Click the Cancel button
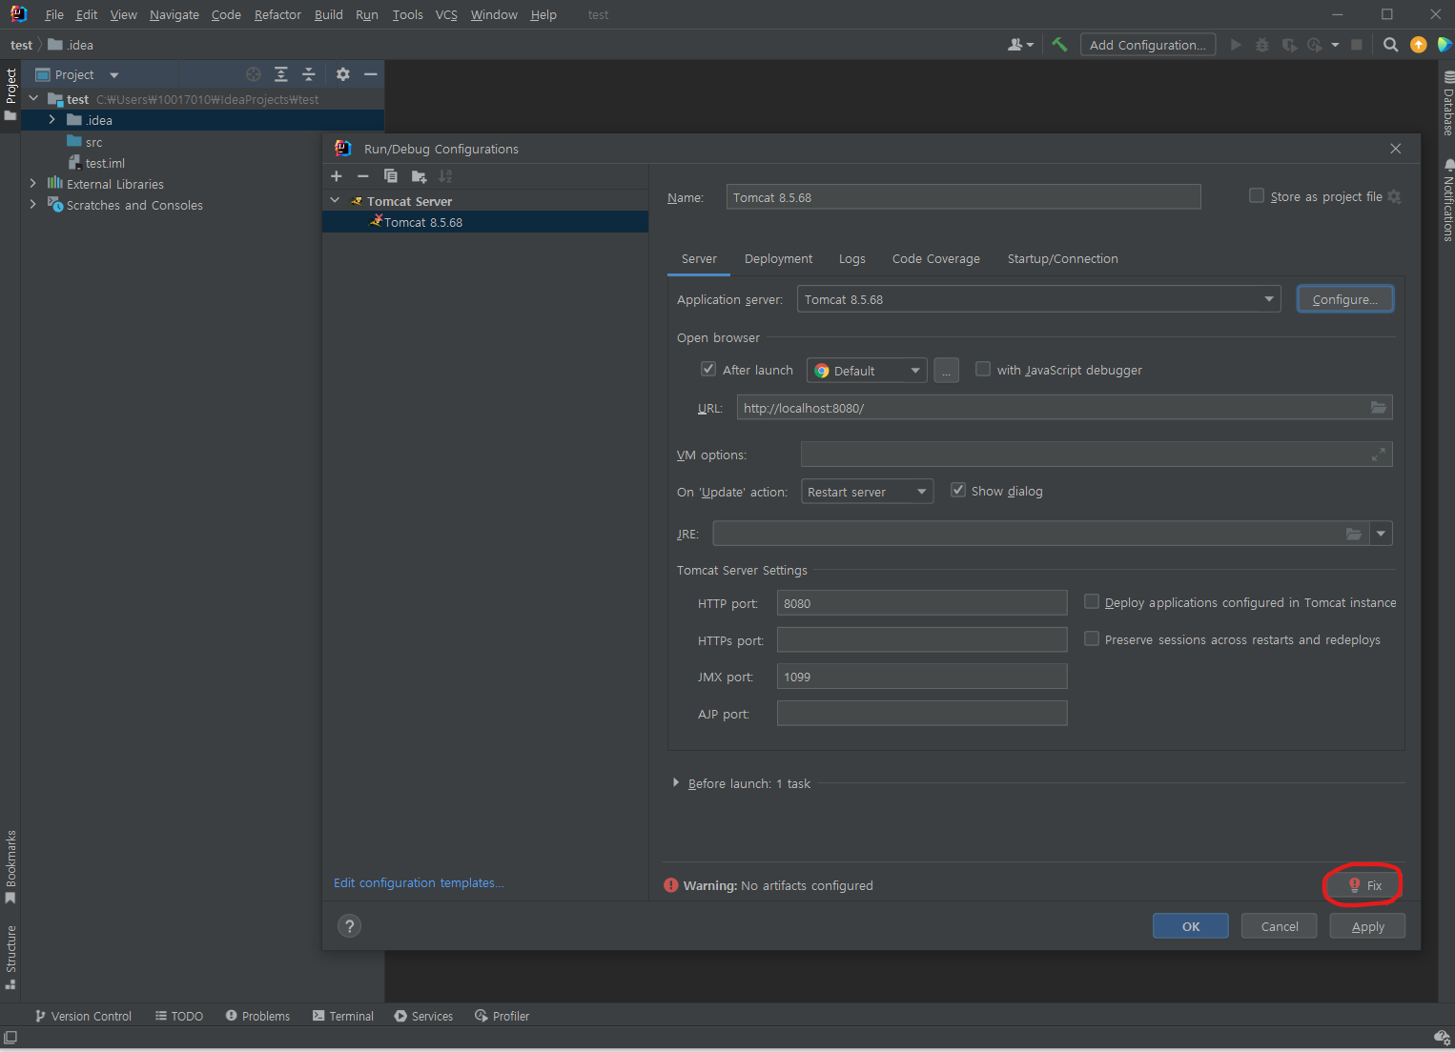The height and width of the screenshot is (1052, 1455). [1280, 926]
